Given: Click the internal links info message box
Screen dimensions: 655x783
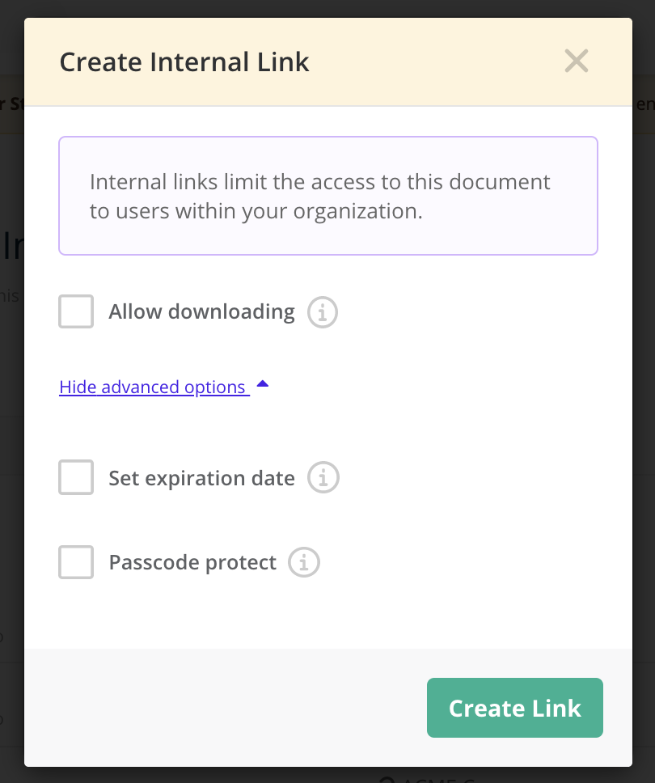Looking at the screenshot, I should tap(328, 196).
